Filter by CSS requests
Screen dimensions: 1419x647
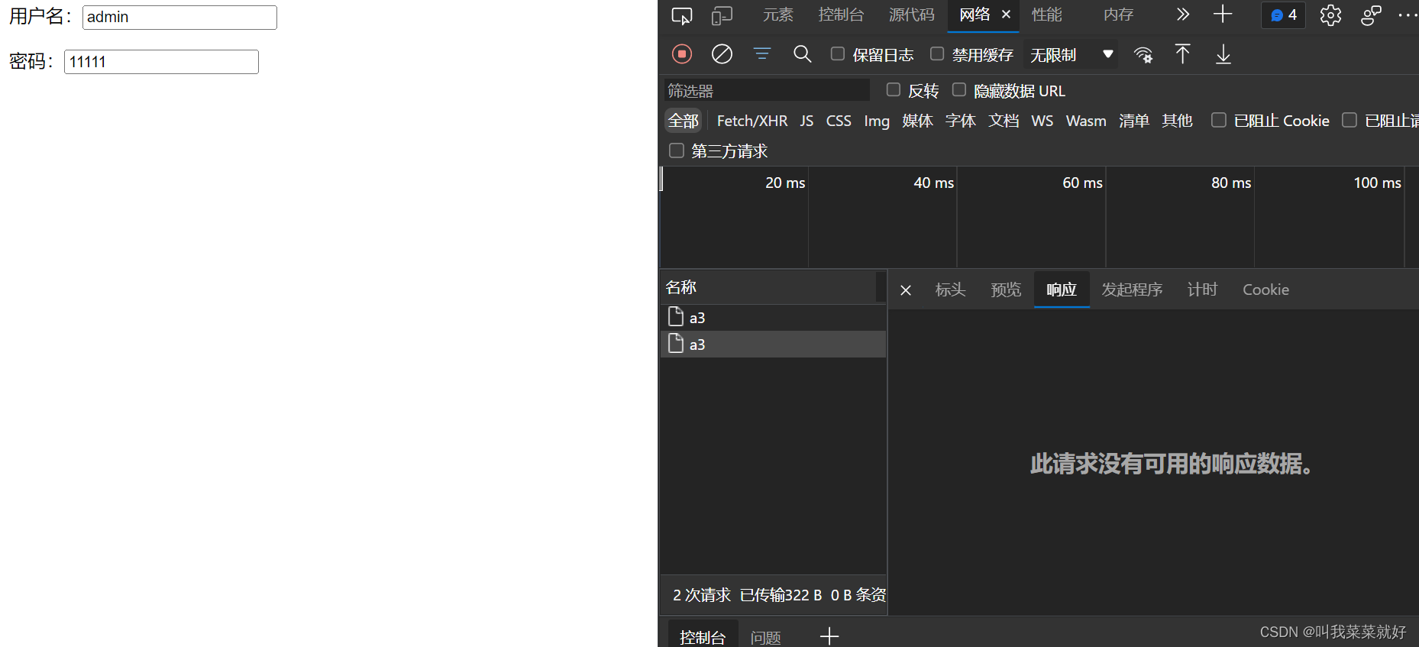point(839,121)
